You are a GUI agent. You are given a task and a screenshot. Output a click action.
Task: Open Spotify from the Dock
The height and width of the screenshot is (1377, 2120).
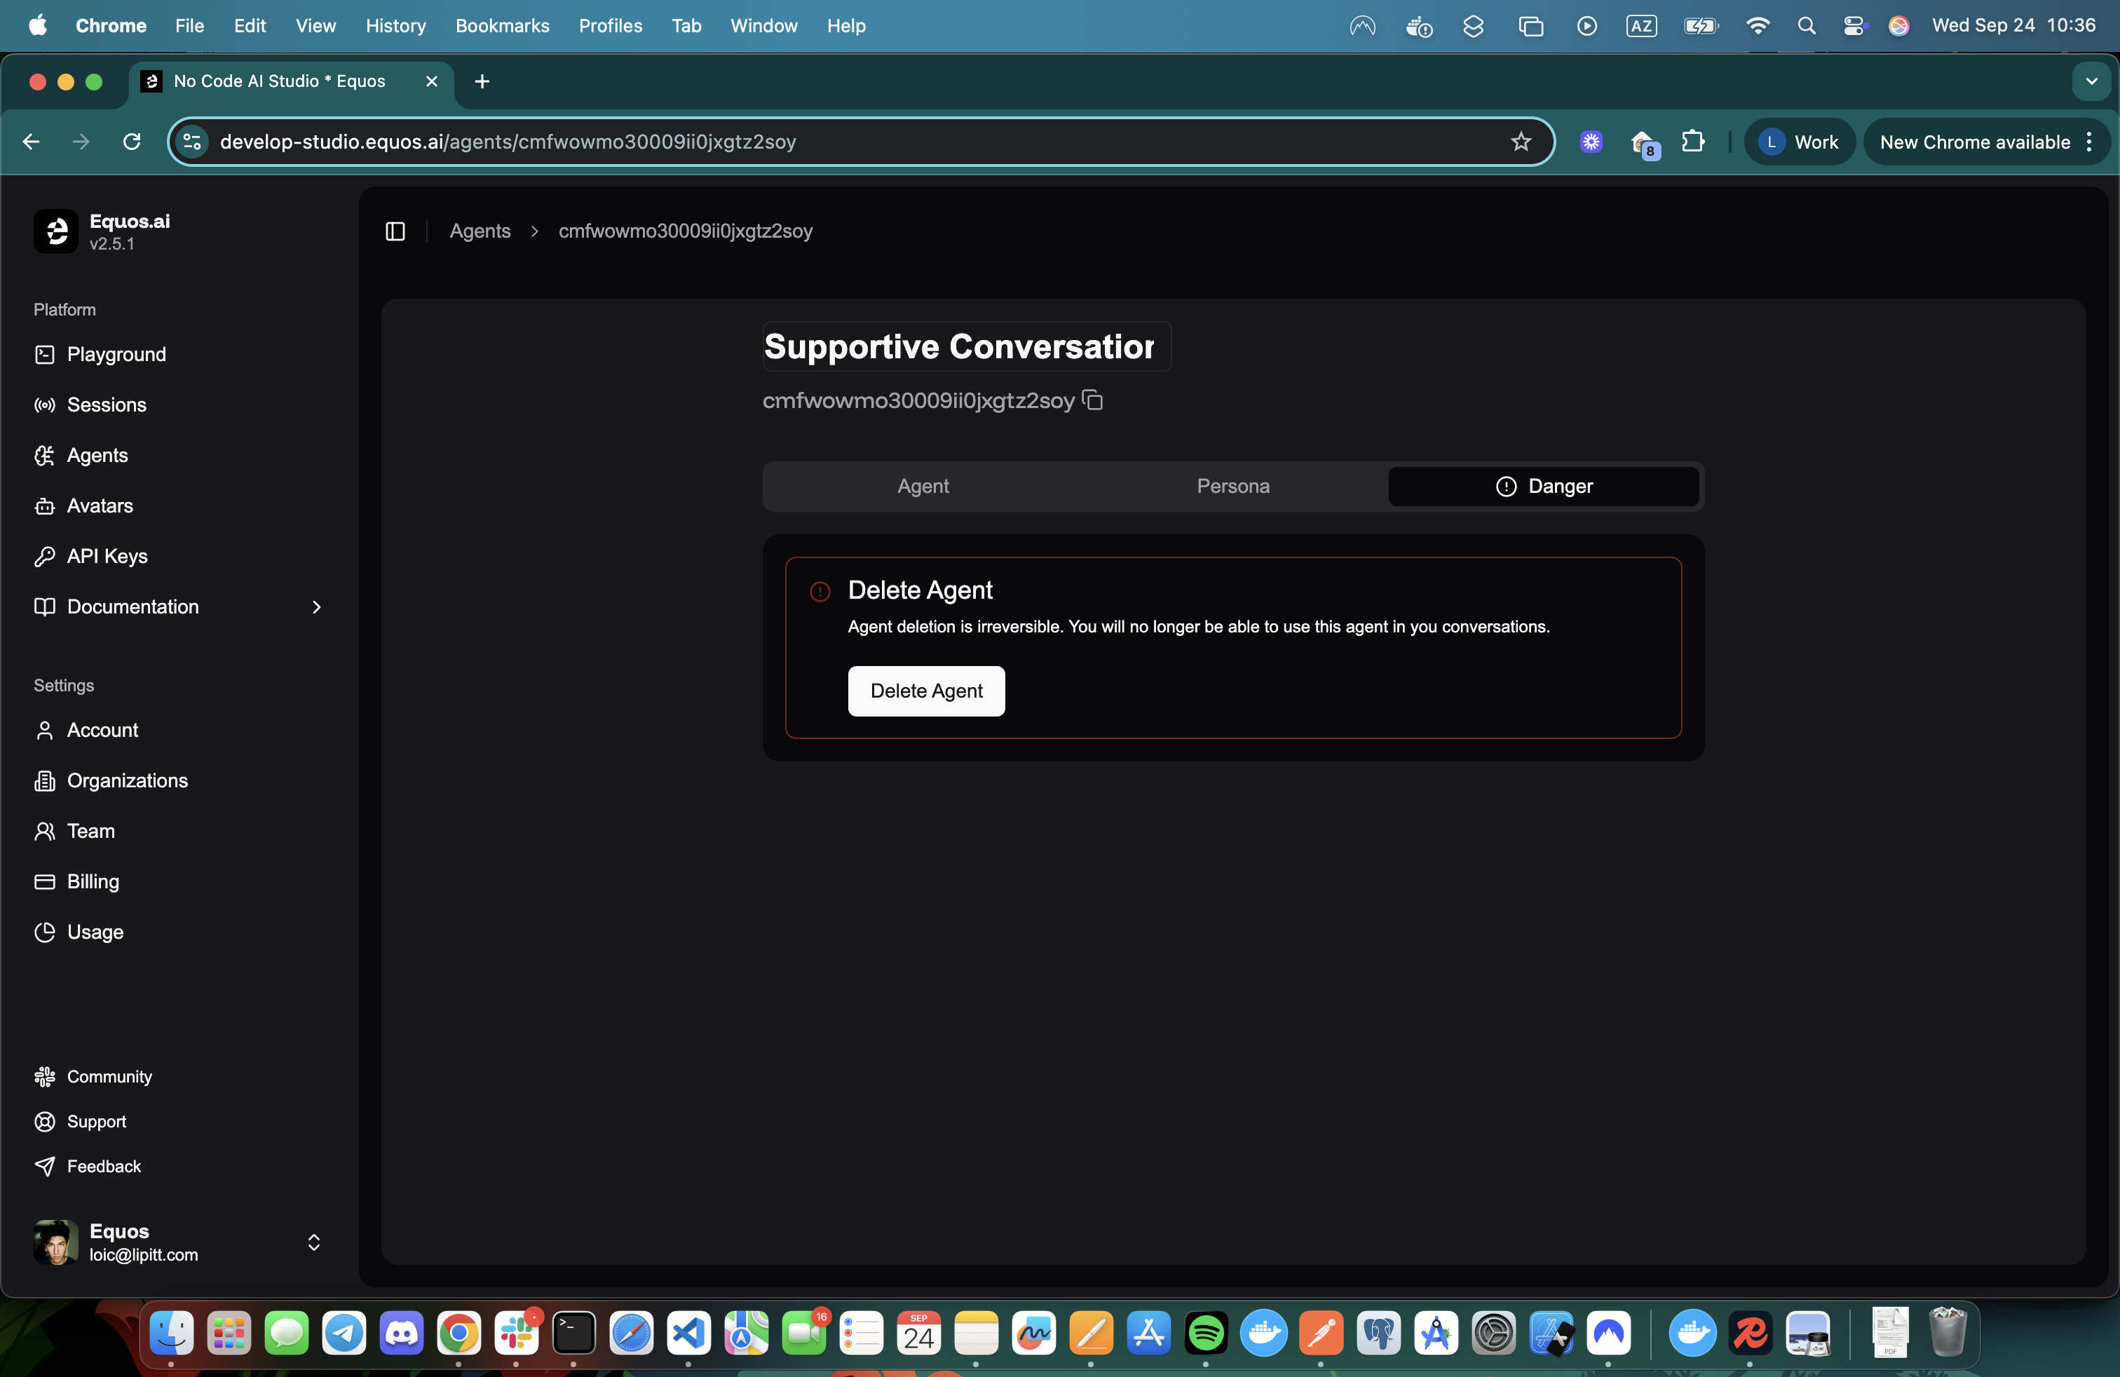pos(1206,1334)
